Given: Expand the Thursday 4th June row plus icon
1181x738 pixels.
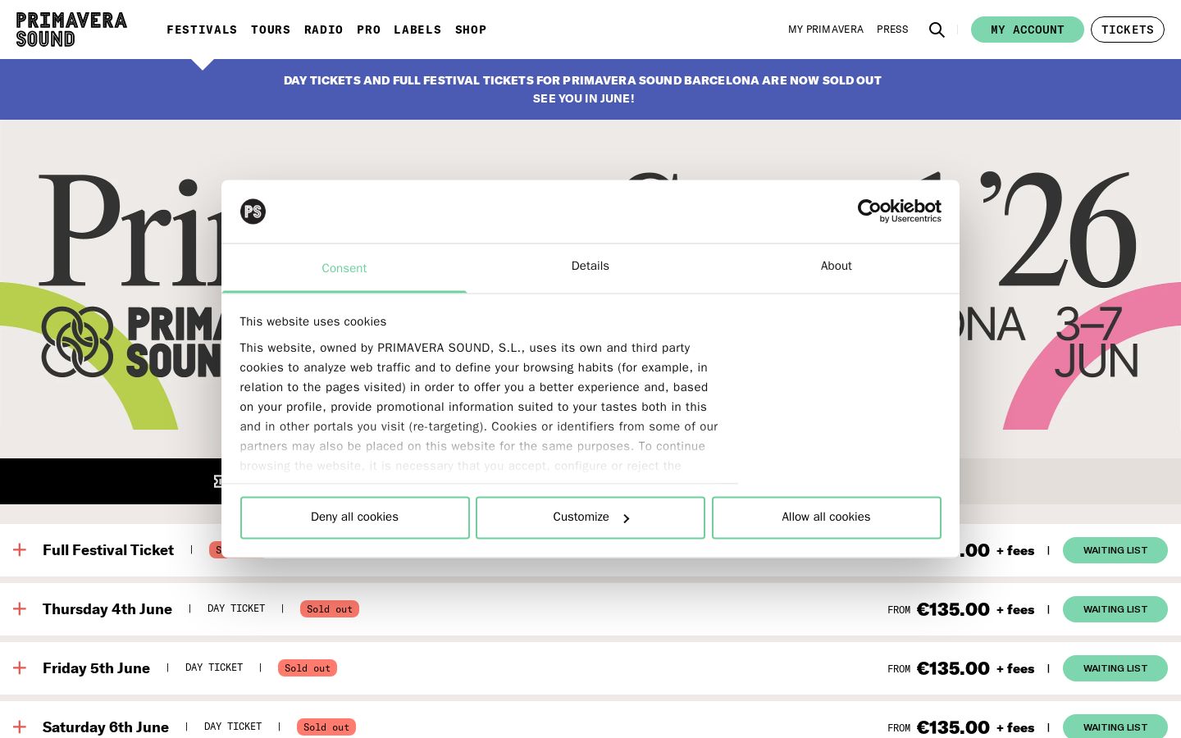Looking at the screenshot, I should (20, 609).
